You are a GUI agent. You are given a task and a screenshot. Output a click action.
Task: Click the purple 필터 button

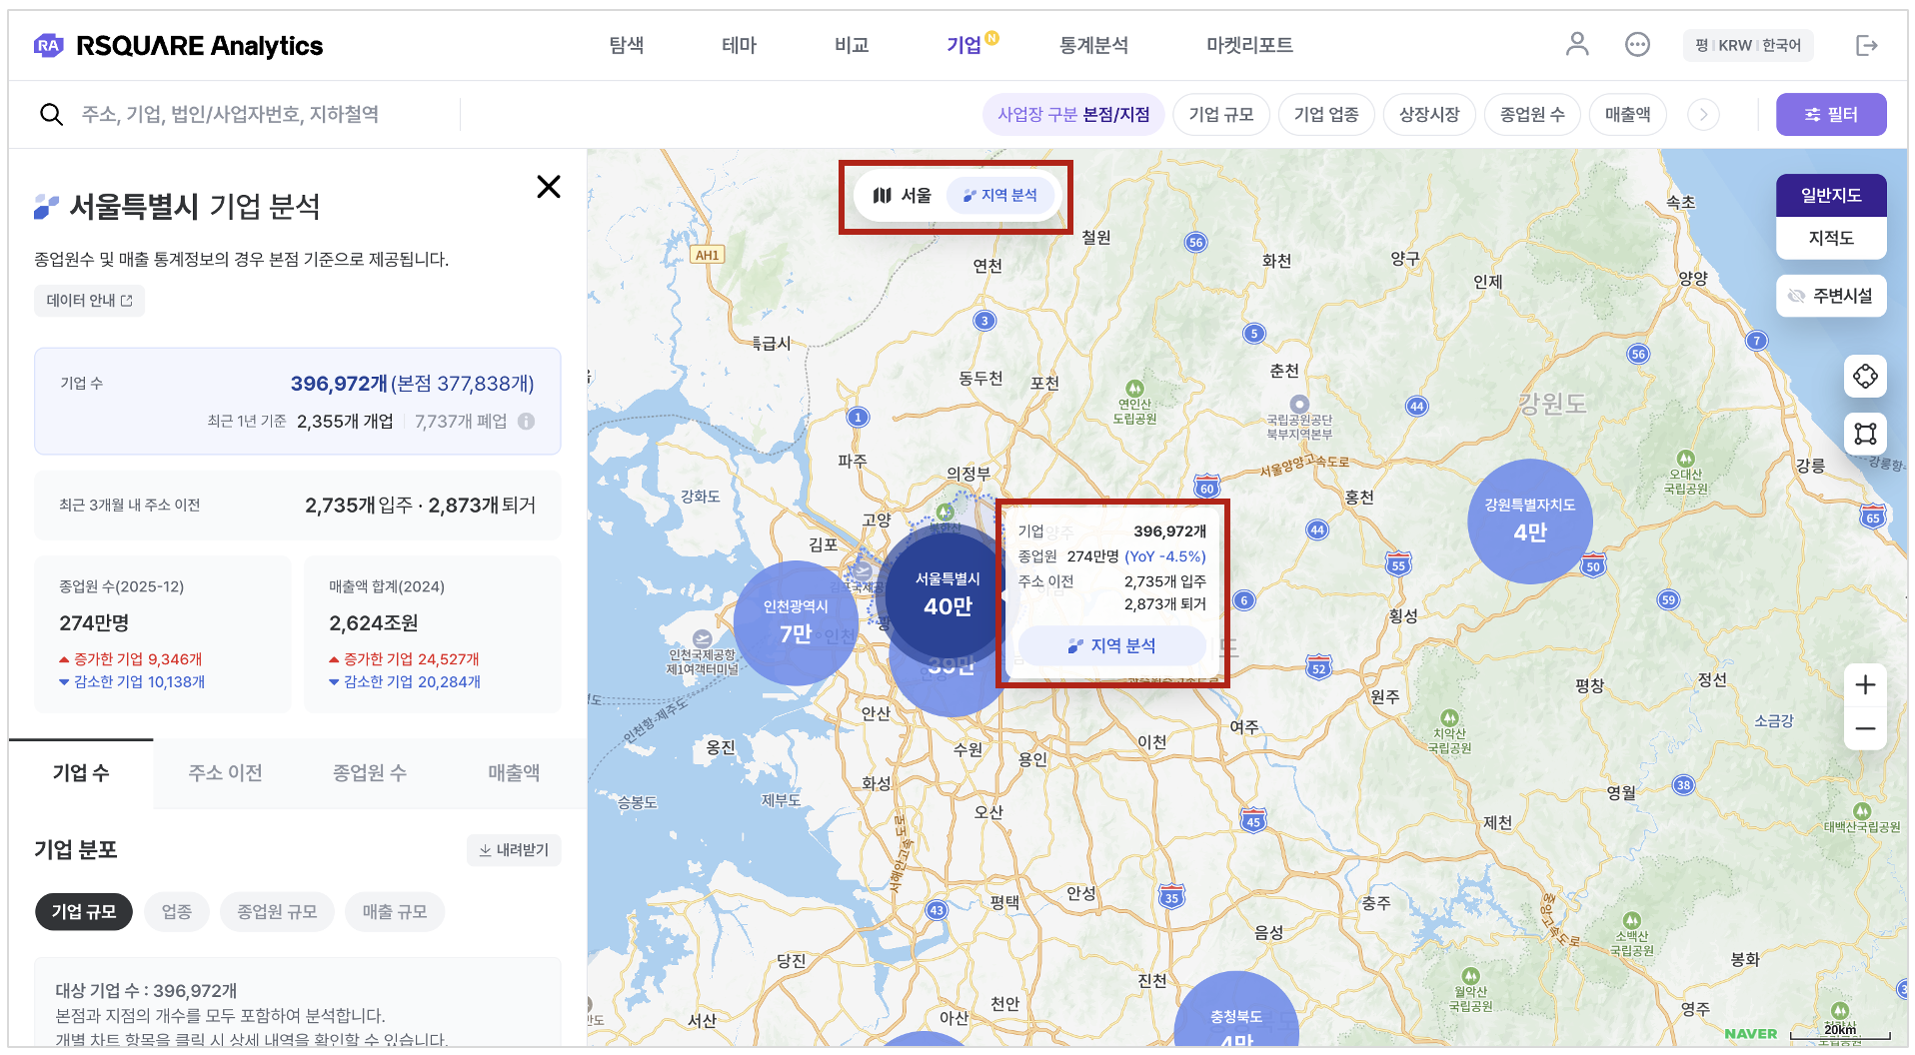[1830, 115]
